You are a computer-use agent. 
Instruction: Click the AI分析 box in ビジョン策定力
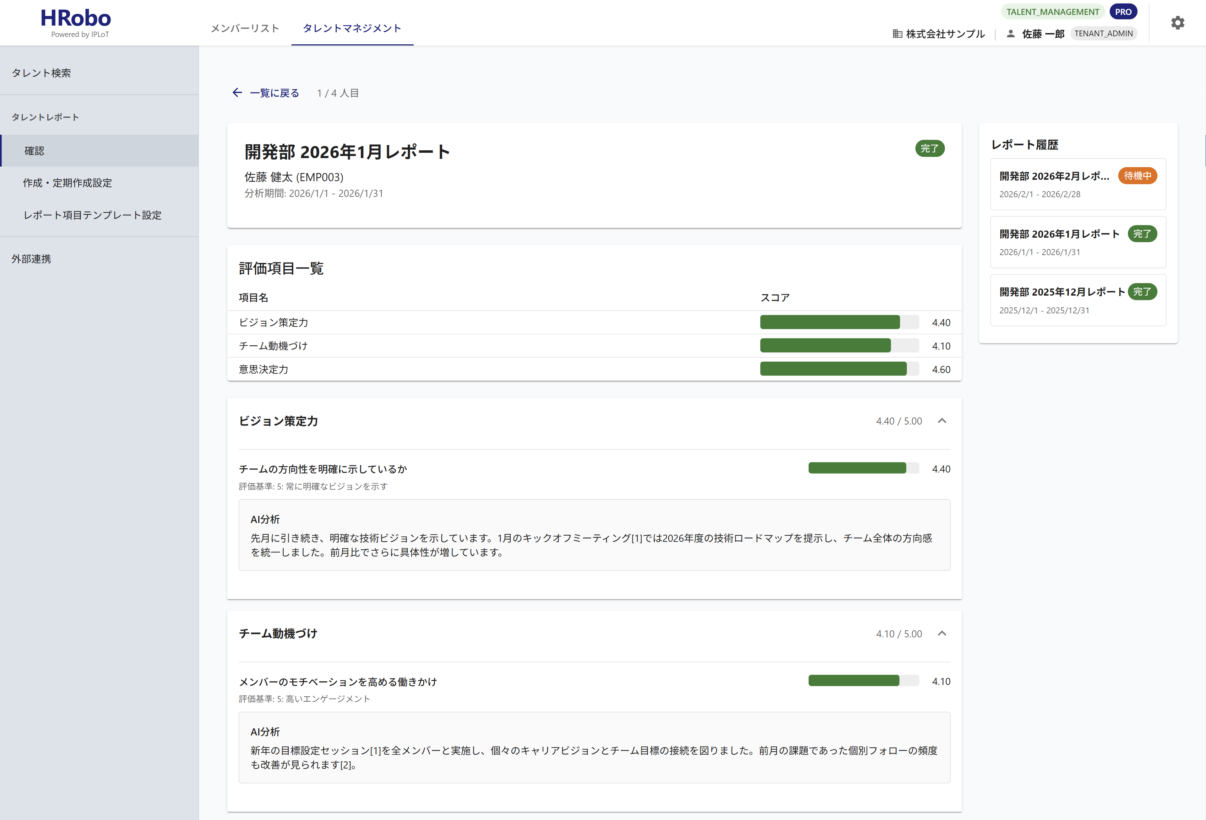point(594,535)
